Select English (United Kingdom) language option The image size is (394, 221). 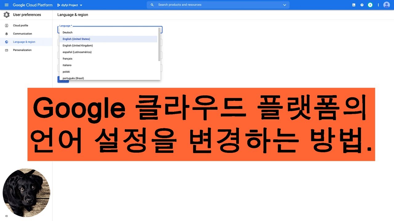[x=78, y=45]
